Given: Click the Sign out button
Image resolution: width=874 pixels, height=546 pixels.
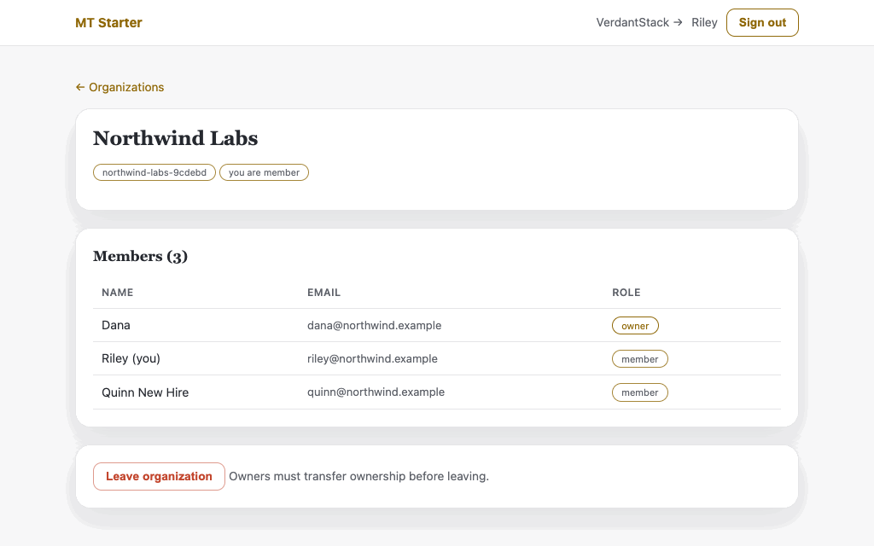Looking at the screenshot, I should tap(762, 23).
